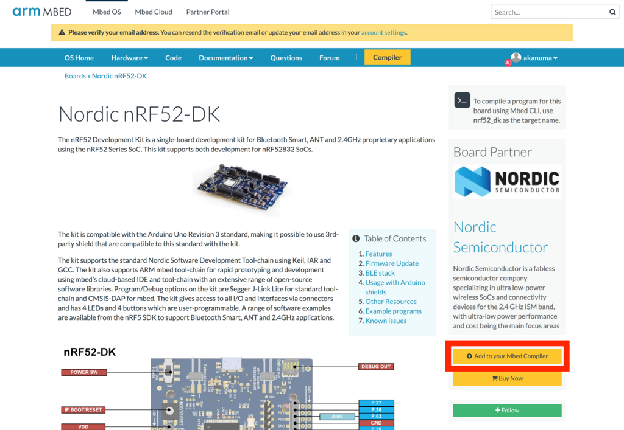The width and height of the screenshot is (624, 430).
Task: Click the Nordic nRF52-DK breadcrumb link
Action: pyautogui.click(x=119, y=76)
